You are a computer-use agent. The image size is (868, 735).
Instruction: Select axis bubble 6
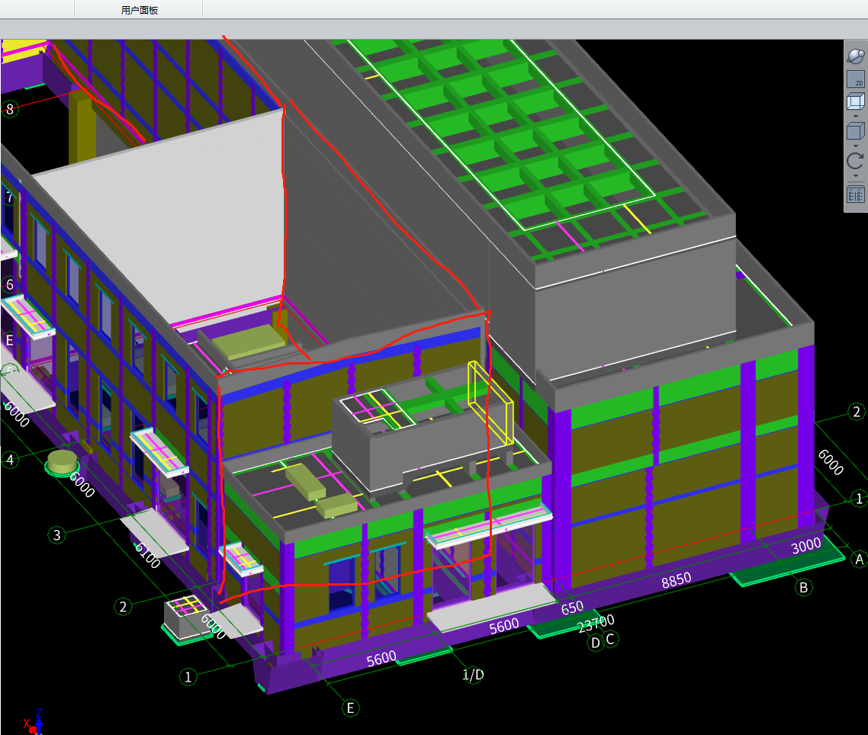[x=9, y=284]
